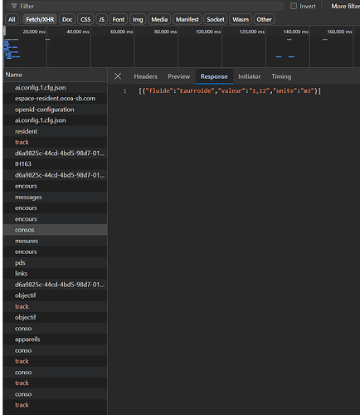Toggle the Other filter
The width and height of the screenshot is (360, 415).
[264, 19]
